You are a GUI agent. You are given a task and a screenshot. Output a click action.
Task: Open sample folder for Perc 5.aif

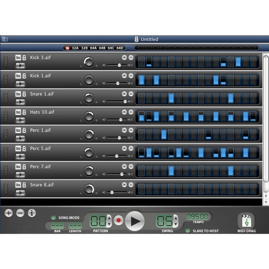pyautogui.click(x=18, y=148)
